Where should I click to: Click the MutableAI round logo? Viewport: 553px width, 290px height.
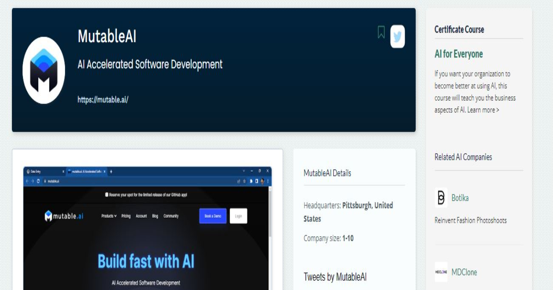coord(44,70)
